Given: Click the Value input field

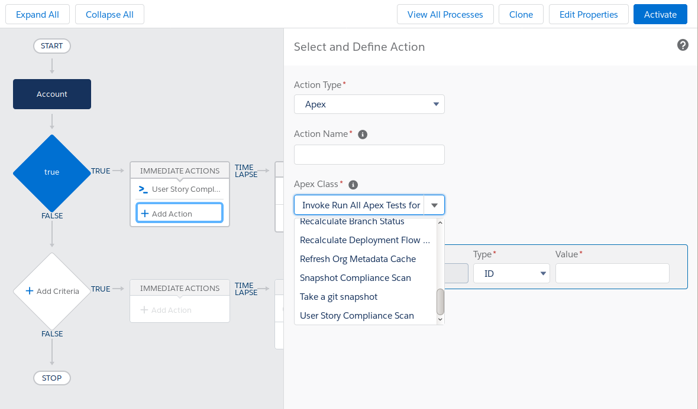Looking at the screenshot, I should coord(612,273).
